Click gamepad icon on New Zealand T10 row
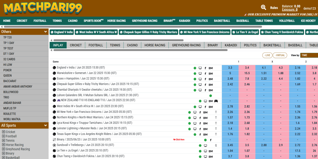Viewport: 318px width, 159px height. [216, 101]
